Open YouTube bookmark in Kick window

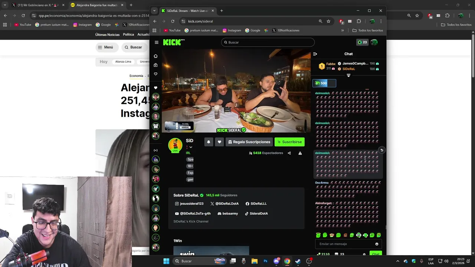tap(172, 30)
